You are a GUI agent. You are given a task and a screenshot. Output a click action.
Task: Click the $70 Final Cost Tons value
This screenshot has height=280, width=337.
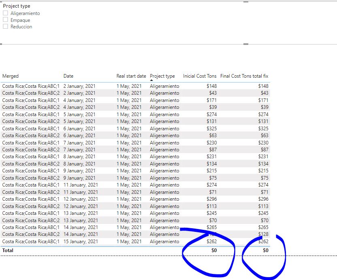(264, 220)
